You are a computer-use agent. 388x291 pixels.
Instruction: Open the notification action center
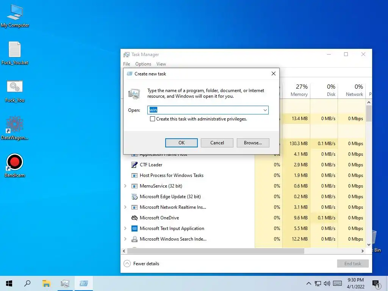[376, 284]
